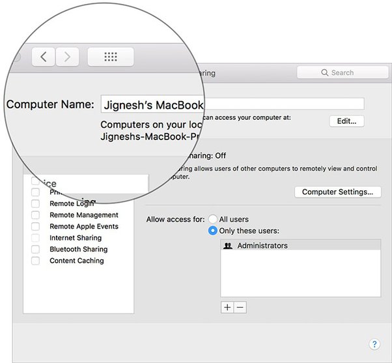This screenshot has height=363, width=392.
Task: Enable the Internet Sharing checkbox
Action: 36,238
